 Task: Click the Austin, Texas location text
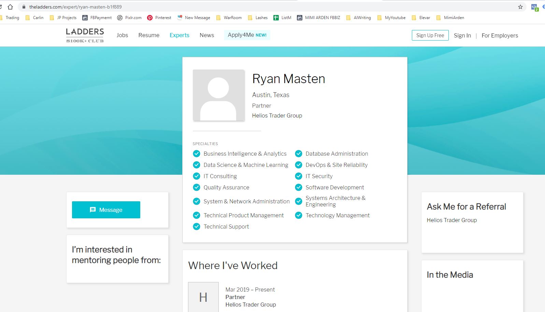[x=271, y=95]
